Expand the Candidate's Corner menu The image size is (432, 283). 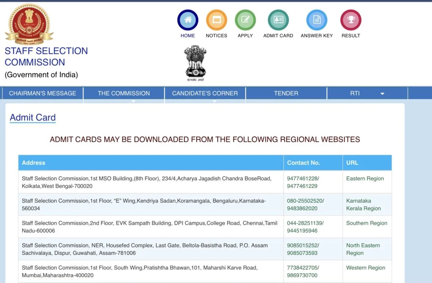click(205, 93)
